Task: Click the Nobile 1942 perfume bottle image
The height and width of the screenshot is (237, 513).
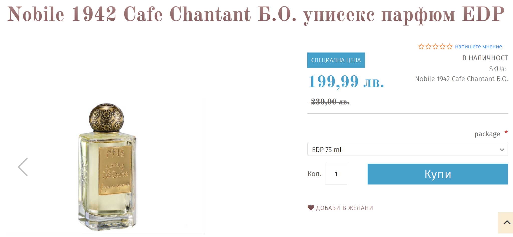Action: pyautogui.click(x=107, y=166)
